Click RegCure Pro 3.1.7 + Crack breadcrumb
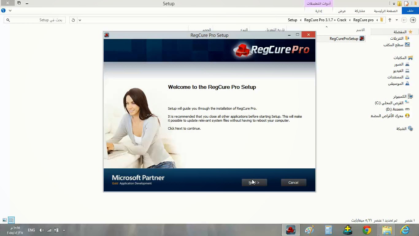The image size is (419, 236). pyautogui.click(x=325, y=20)
